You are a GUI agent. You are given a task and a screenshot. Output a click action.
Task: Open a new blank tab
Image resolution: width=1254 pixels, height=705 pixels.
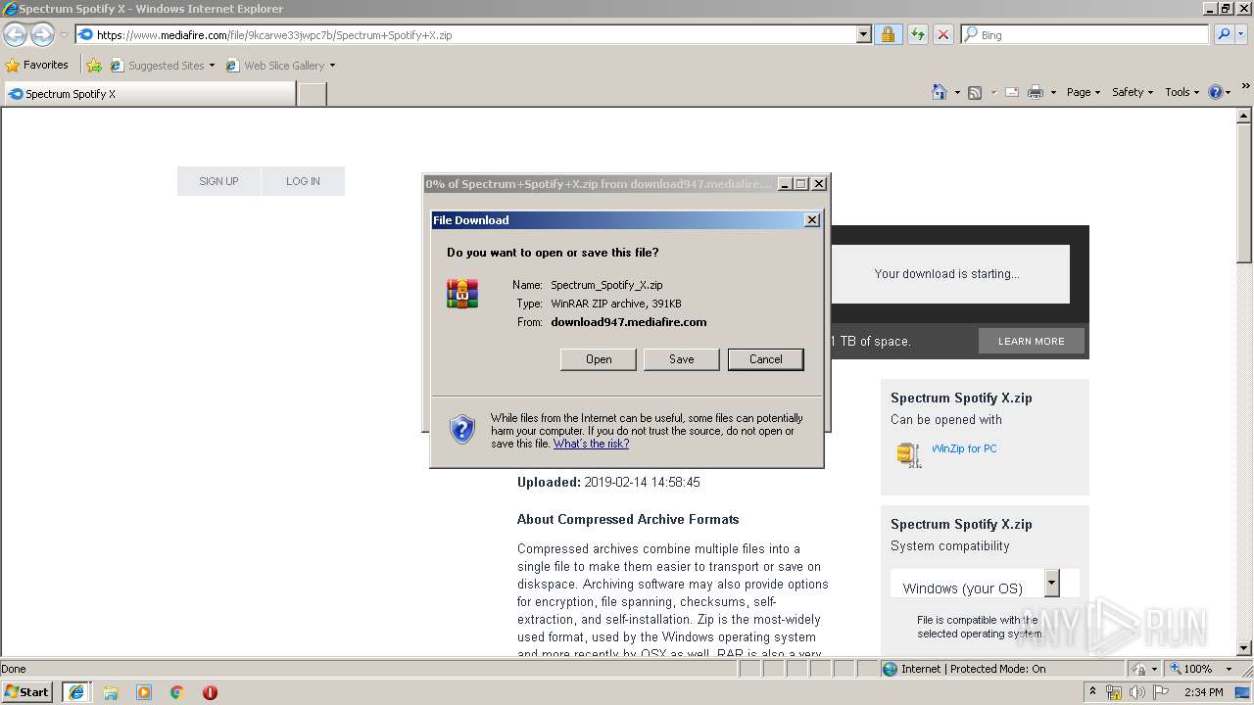[312, 94]
